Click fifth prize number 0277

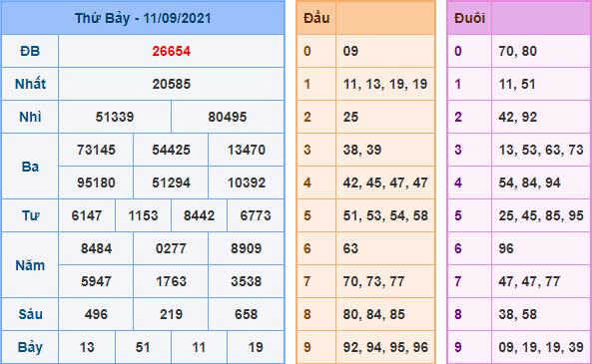pos(171,248)
